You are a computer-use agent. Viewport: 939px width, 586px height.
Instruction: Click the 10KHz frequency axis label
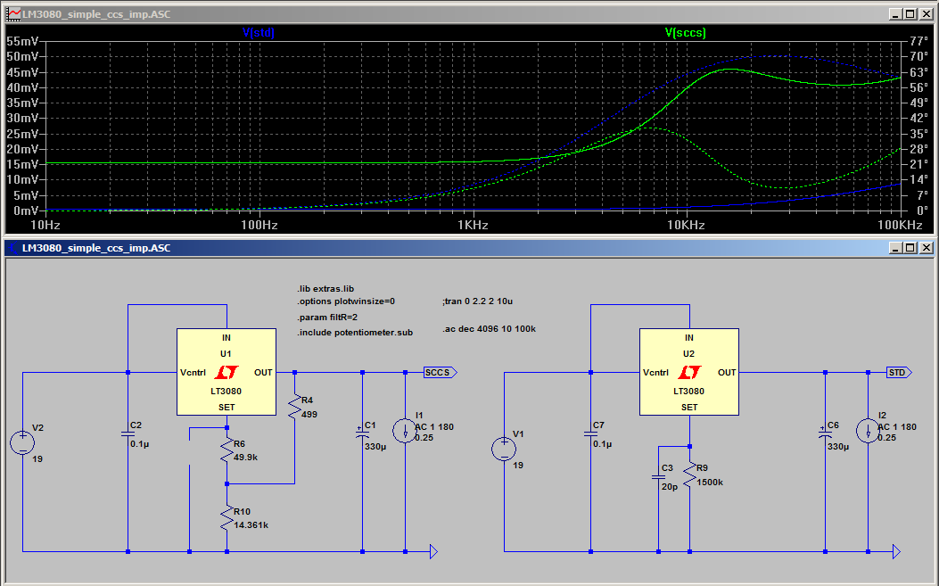point(687,226)
